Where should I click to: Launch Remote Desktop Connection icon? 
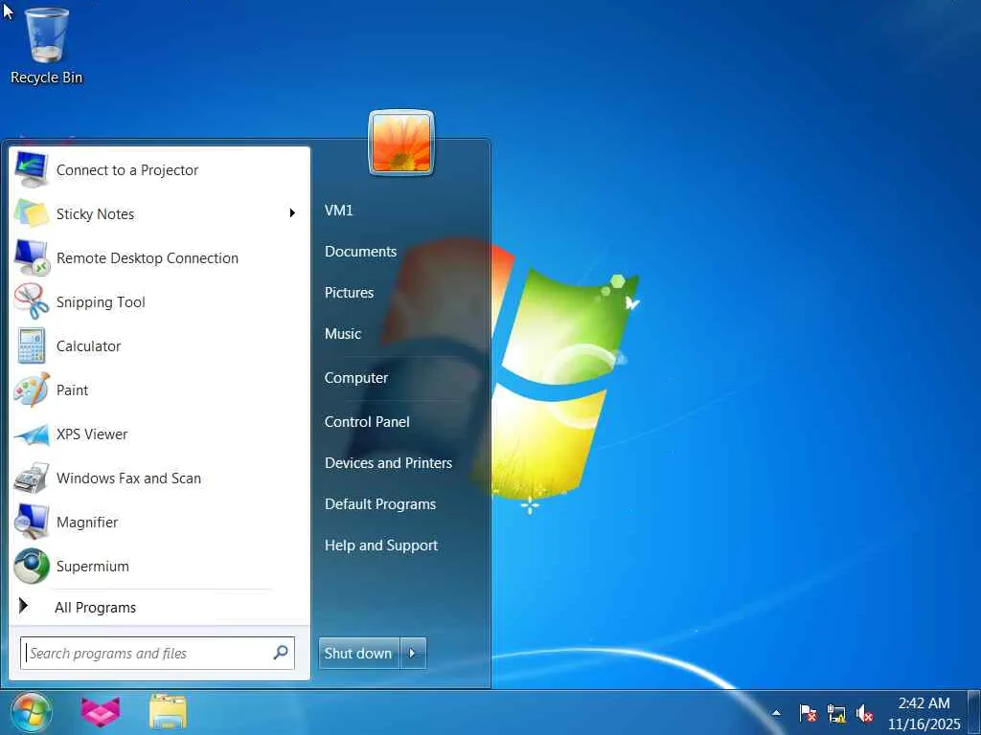32,257
